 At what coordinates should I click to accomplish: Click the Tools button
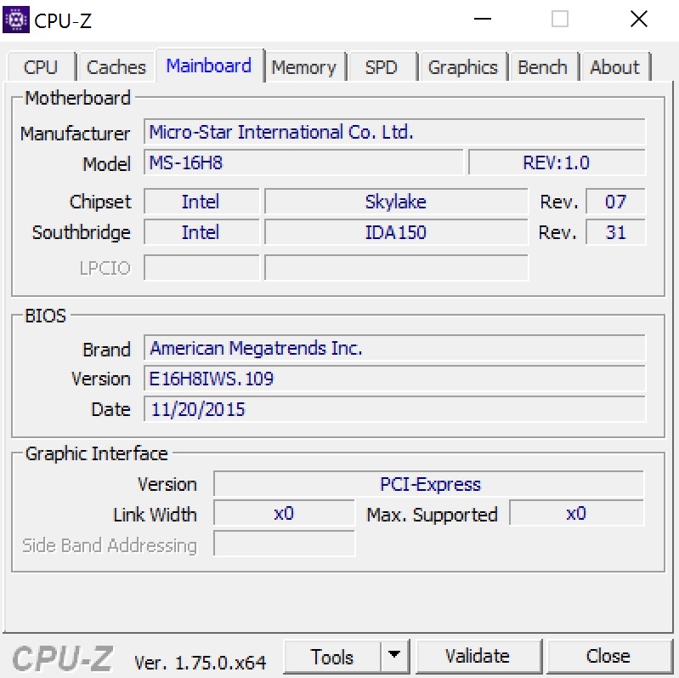coord(332,657)
